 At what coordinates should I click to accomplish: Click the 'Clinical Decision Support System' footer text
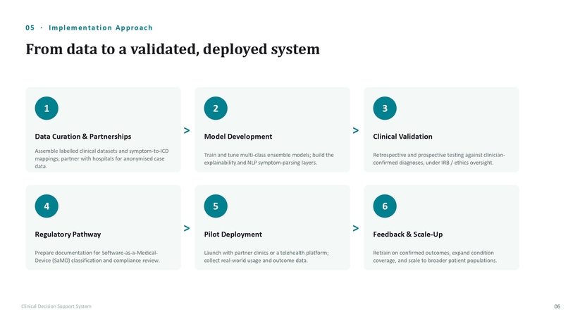click(56, 306)
